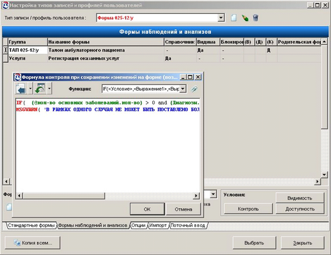Screen dimensions: 331x255
Task: Open the Опции tab
Action: (138, 225)
